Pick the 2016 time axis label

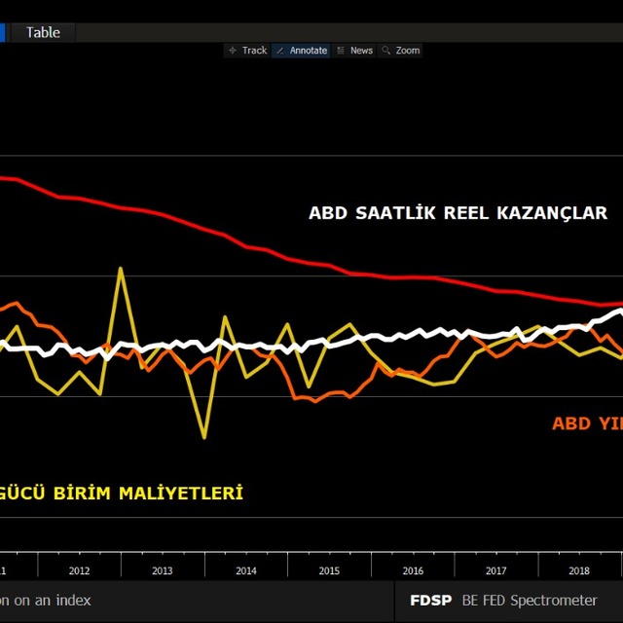pos(413,570)
